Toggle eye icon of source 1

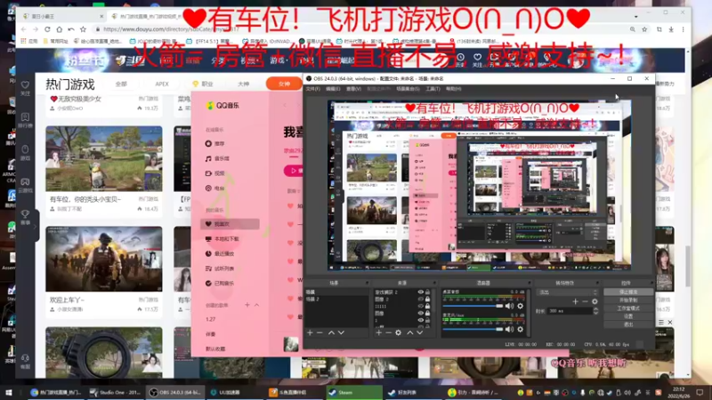(420, 320)
